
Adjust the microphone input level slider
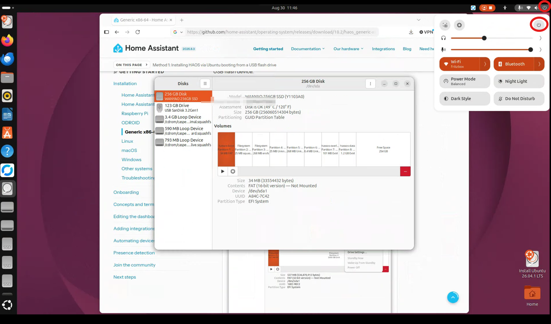492,50
